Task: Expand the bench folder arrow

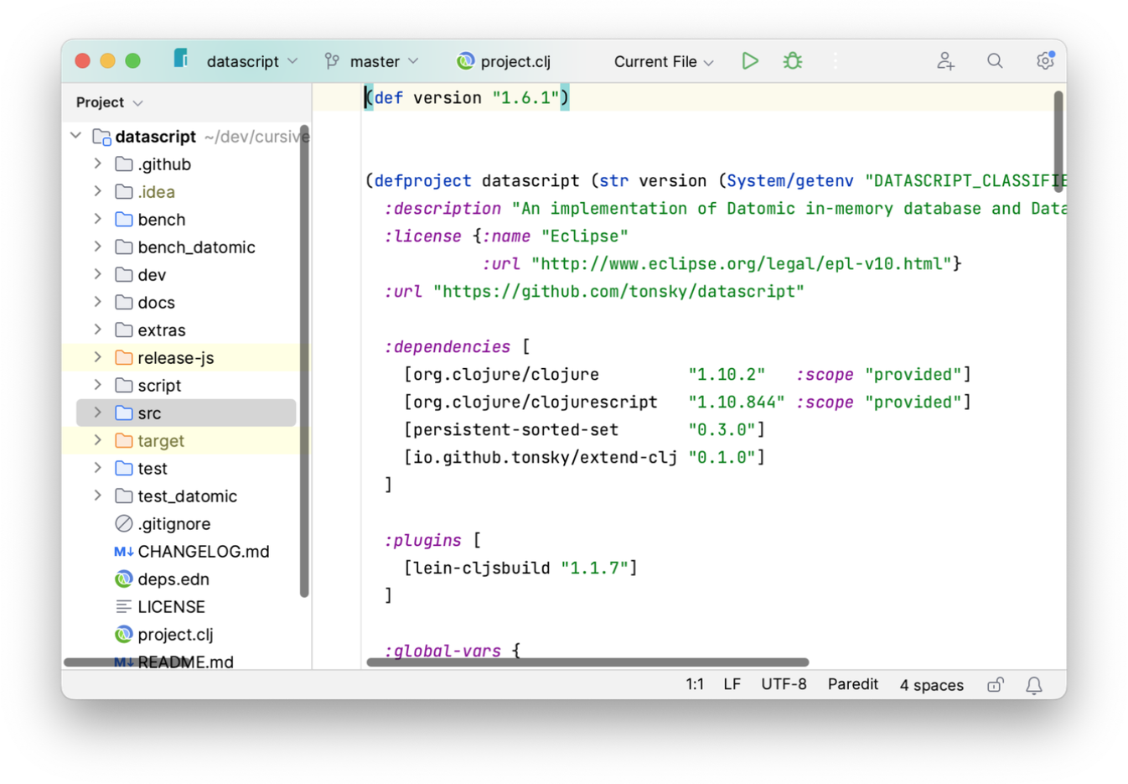Action: coord(98,219)
